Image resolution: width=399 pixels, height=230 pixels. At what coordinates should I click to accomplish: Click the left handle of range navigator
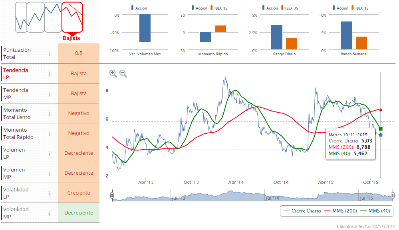[x=112, y=195]
